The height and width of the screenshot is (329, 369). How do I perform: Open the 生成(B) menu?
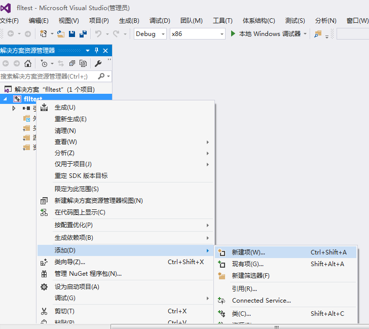coord(129,21)
